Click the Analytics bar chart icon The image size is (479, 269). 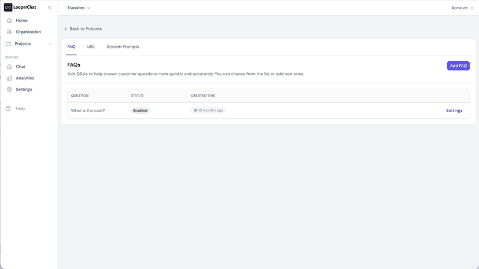point(9,78)
